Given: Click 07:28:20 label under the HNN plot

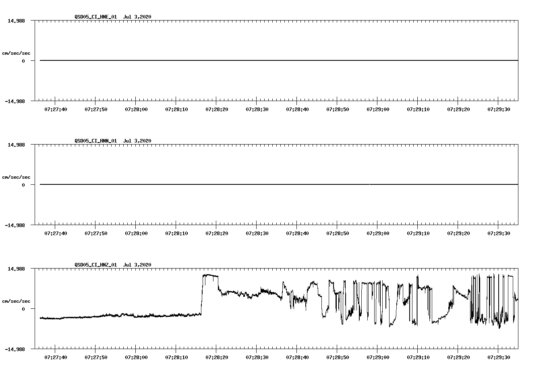Looking at the screenshot, I should tap(217, 233).
